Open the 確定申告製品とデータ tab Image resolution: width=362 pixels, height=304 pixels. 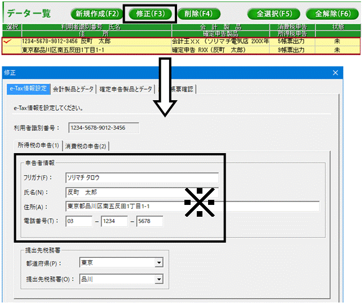(x=126, y=89)
